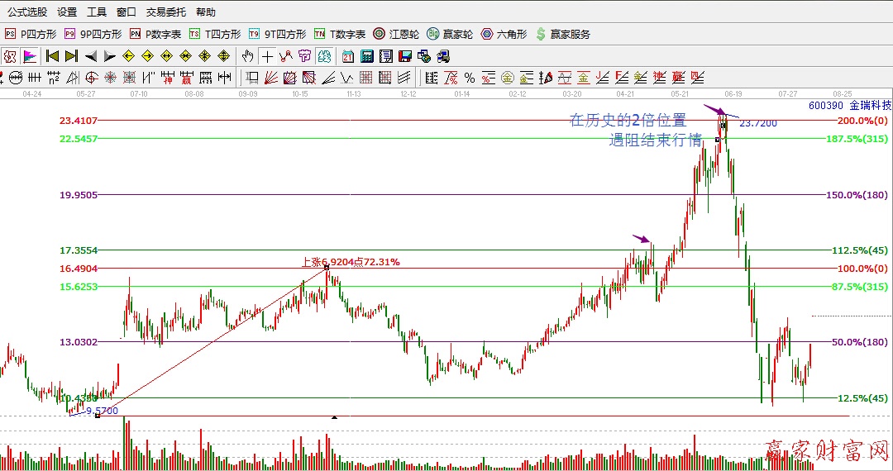The width and height of the screenshot is (893, 471).
Task: Open the T数字表 tool
Action: (x=340, y=35)
